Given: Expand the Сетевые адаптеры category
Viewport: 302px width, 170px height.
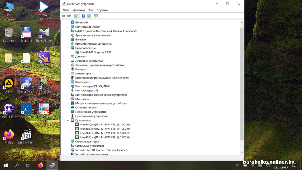Looking at the screenshot, I should click(x=68, y=142).
